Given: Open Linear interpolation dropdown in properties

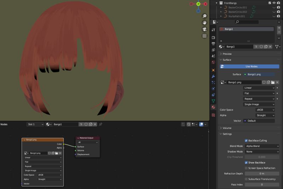Looking at the screenshot, I should 259,88.
